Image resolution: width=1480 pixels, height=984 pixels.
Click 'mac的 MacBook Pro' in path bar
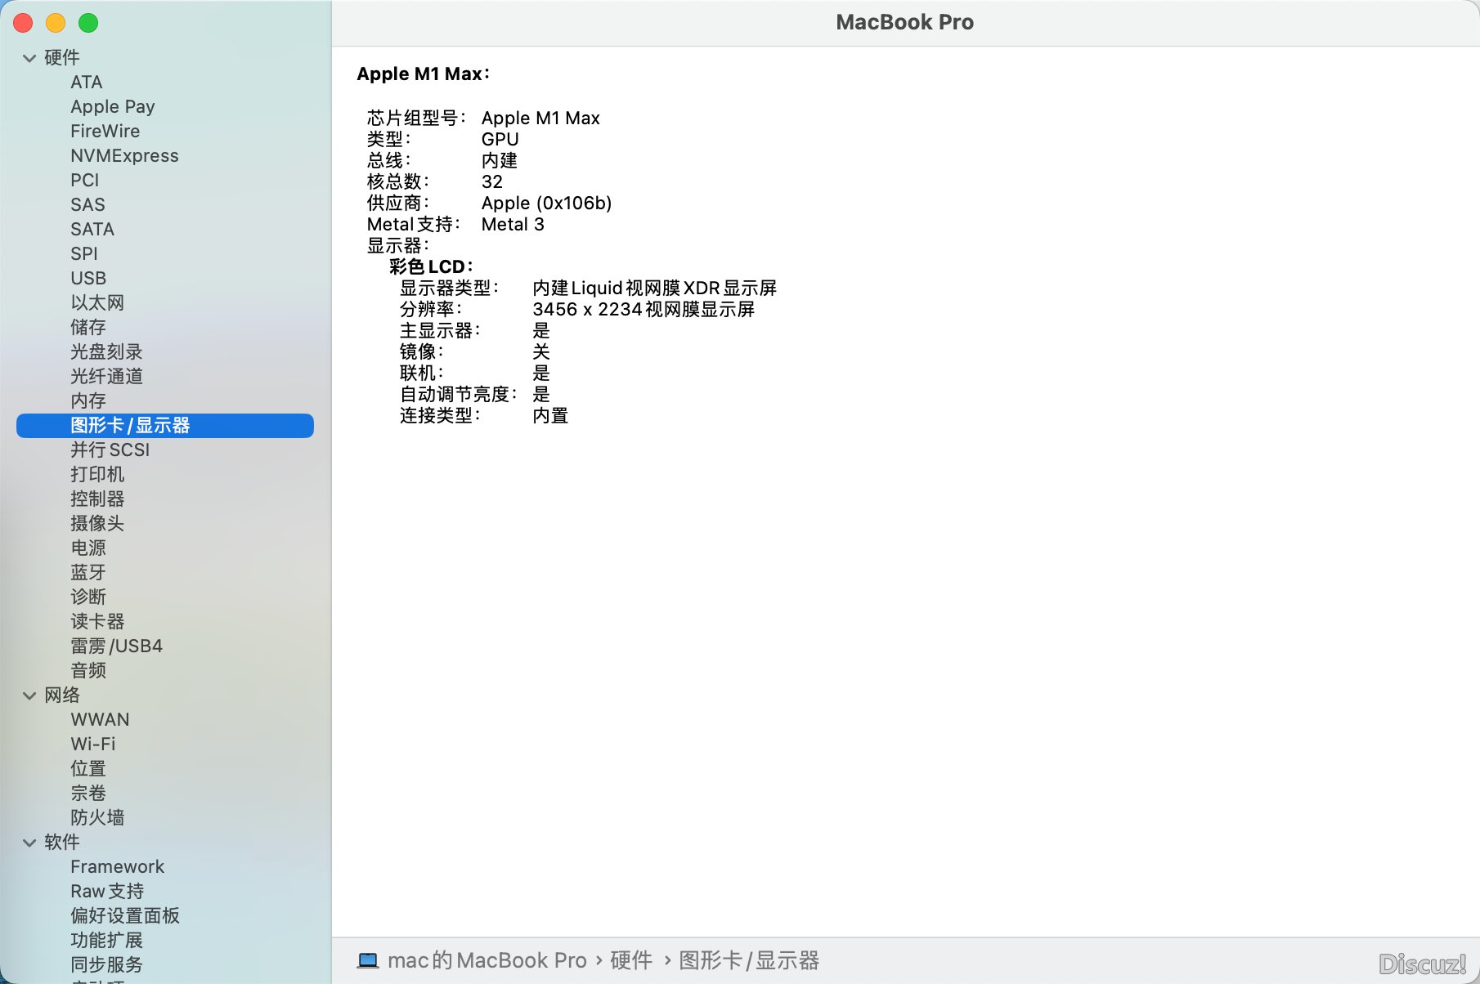point(487,960)
